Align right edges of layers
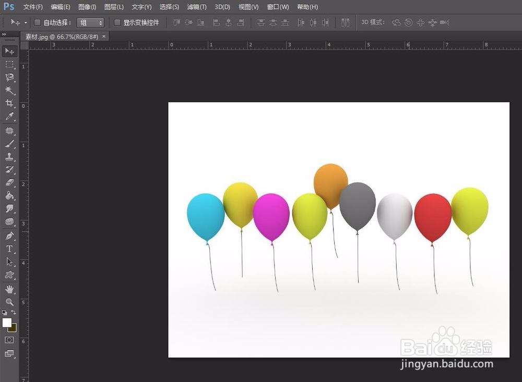Image resolution: width=522 pixels, height=382 pixels. click(240, 22)
